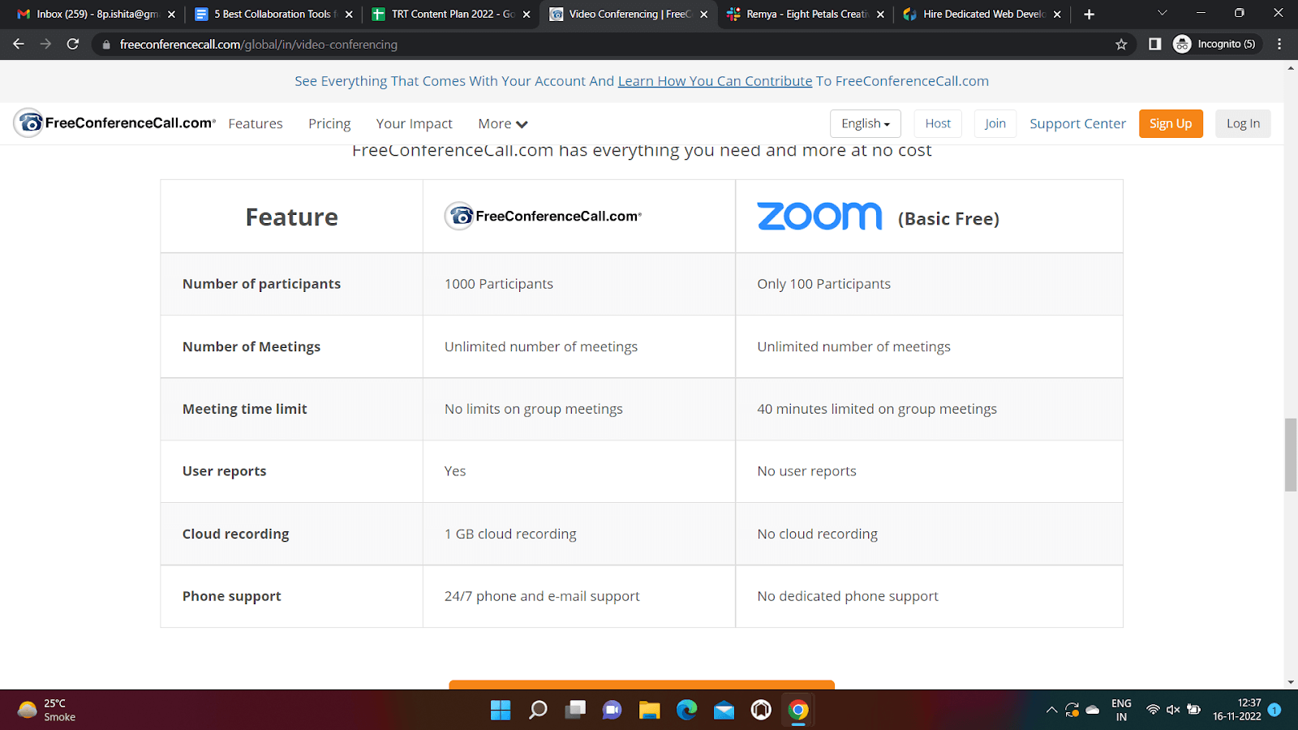
Task: Click FreeConferenceCall.com logo in table header
Action: click(543, 216)
